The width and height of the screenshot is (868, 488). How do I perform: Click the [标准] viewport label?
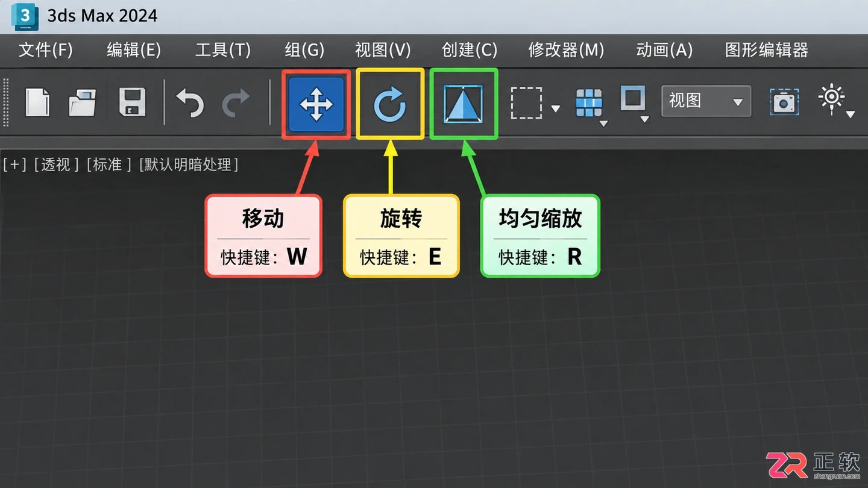(108, 164)
